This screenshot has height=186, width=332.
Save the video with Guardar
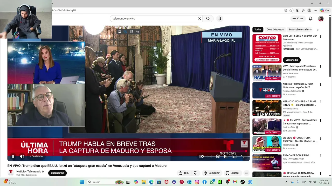pos(232,173)
